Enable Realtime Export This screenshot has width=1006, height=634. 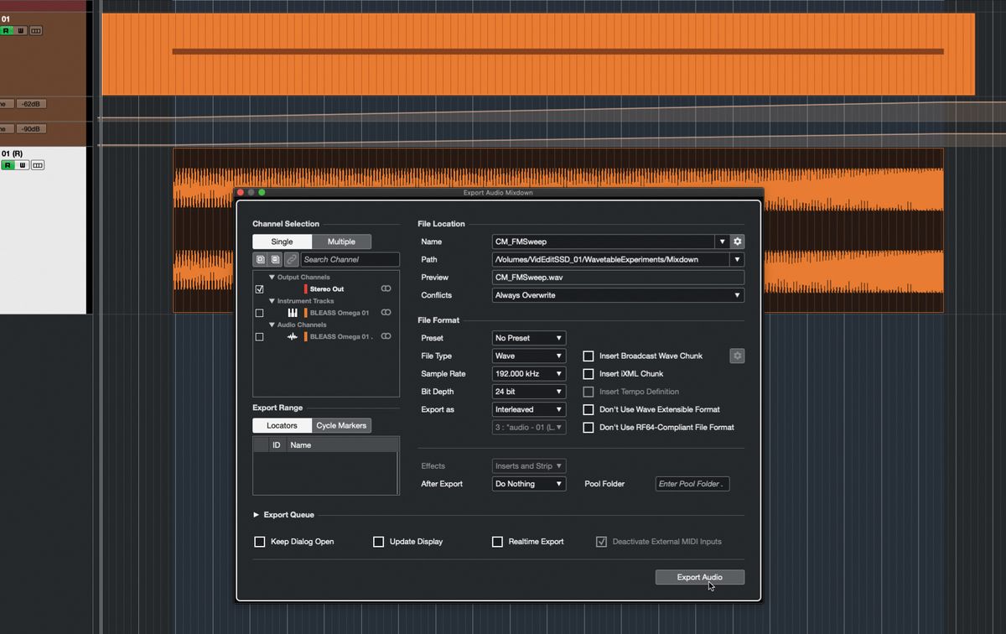[x=497, y=541]
